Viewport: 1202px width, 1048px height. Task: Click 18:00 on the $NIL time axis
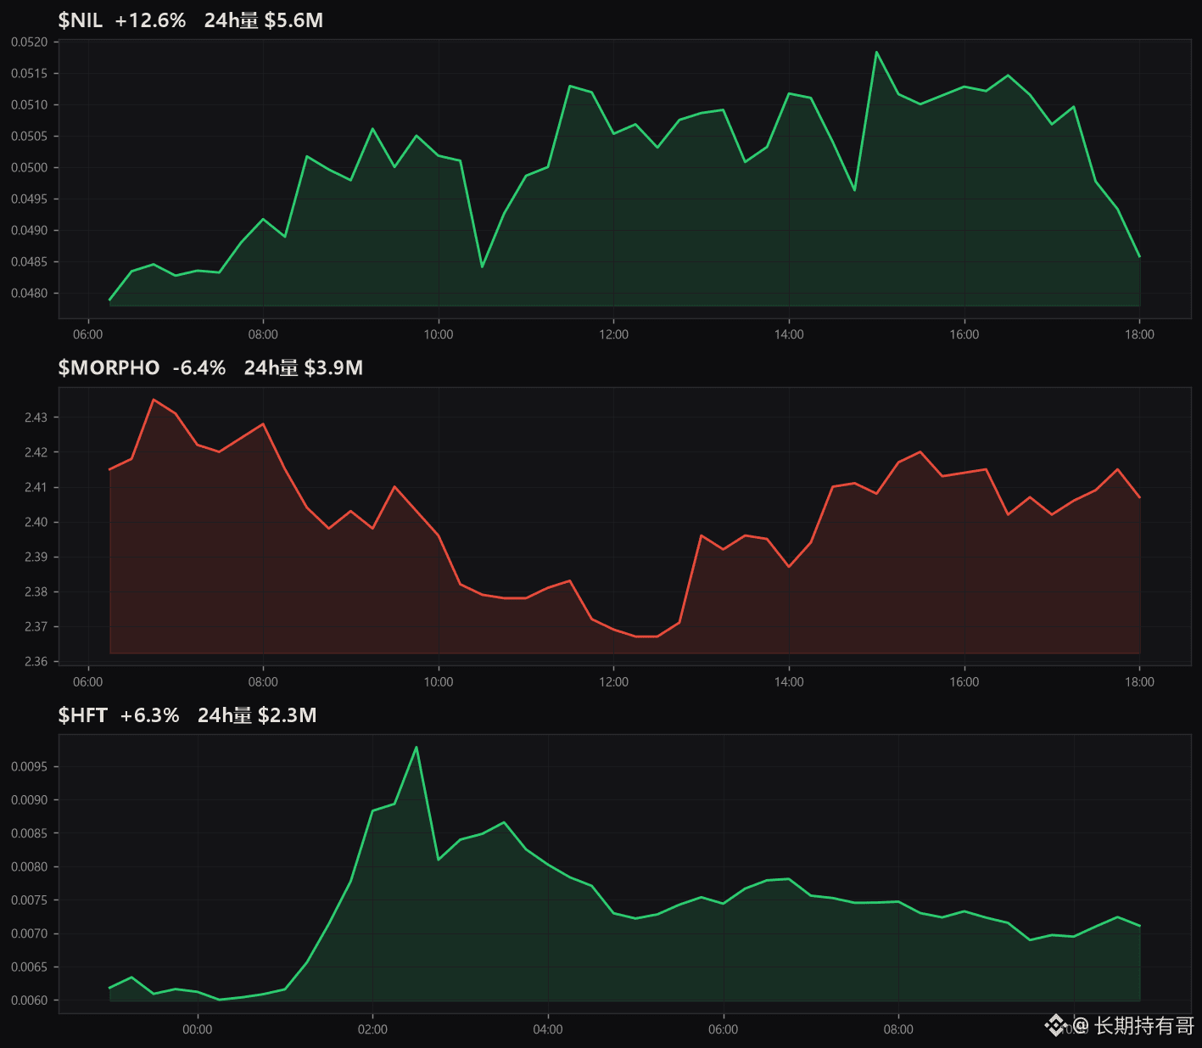pyautogui.click(x=1139, y=334)
